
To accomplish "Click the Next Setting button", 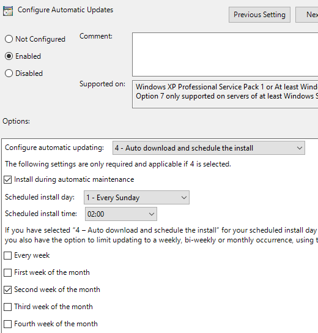I will [x=307, y=15].
